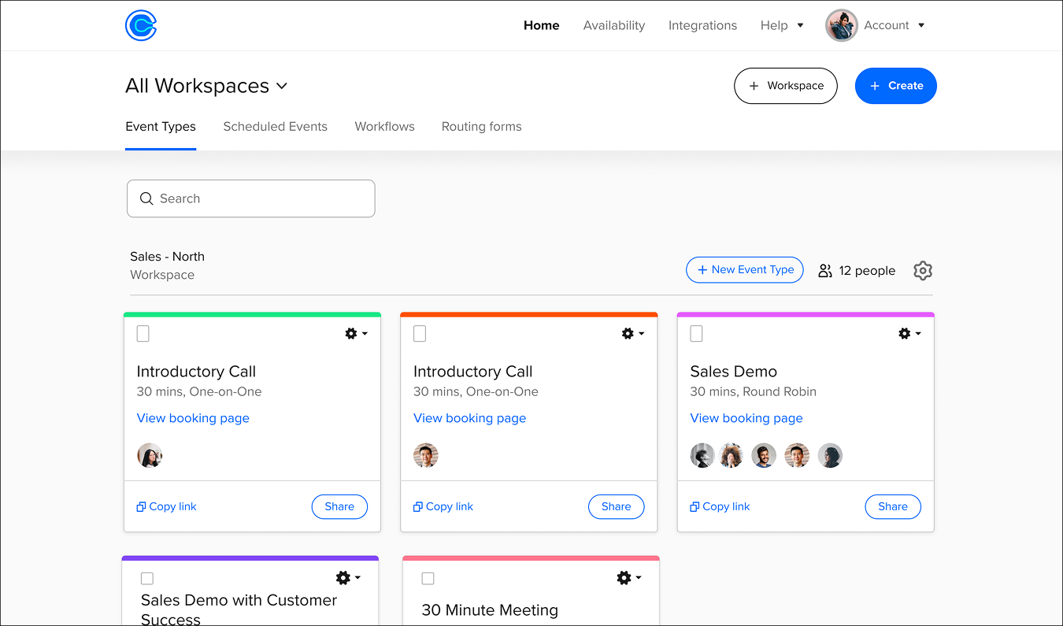Click the account profile avatar
Image resolution: width=1063 pixels, height=626 pixels.
pyautogui.click(x=841, y=25)
